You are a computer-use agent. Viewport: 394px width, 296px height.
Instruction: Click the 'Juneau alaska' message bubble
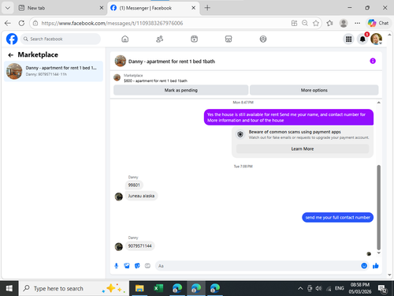pyautogui.click(x=141, y=196)
